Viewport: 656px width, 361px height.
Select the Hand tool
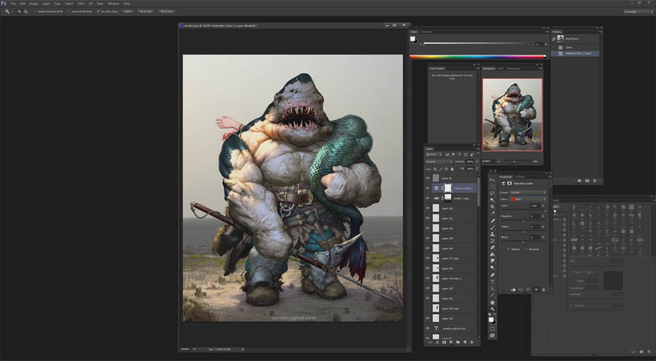[493, 302]
